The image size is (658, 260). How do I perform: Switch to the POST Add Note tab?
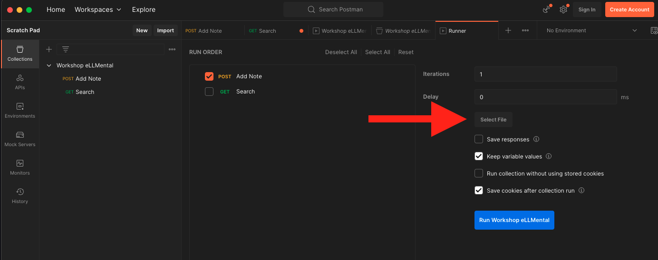point(213,31)
